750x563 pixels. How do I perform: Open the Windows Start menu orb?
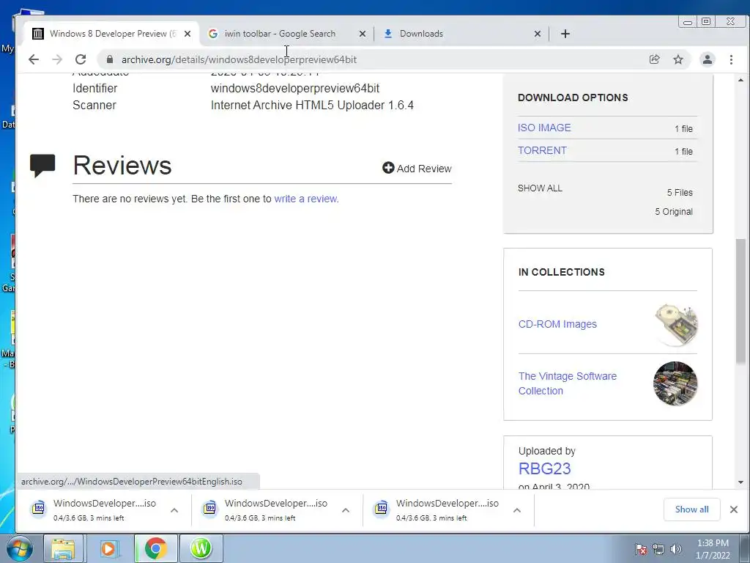(20, 548)
